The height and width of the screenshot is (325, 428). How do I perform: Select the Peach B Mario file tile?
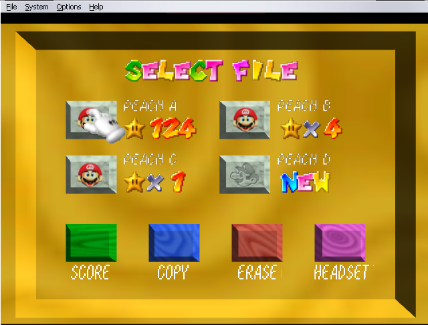pos(245,120)
